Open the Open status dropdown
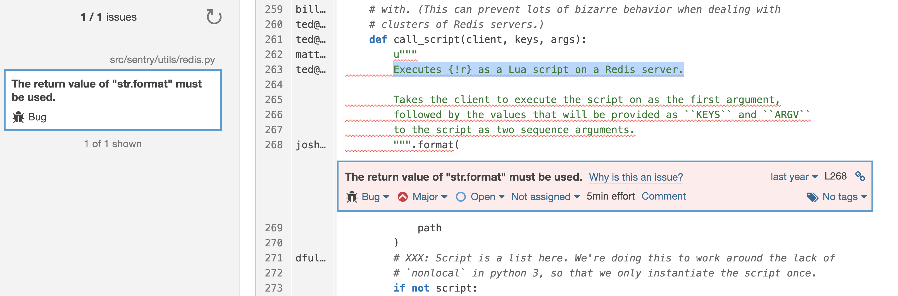Viewport: 898px width, 296px height. [487, 197]
